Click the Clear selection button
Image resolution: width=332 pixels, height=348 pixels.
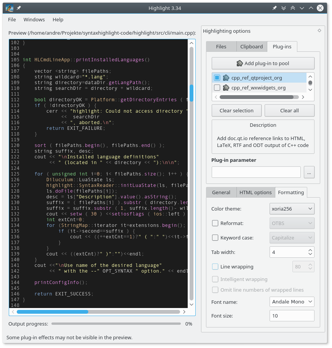coord(236,110)
